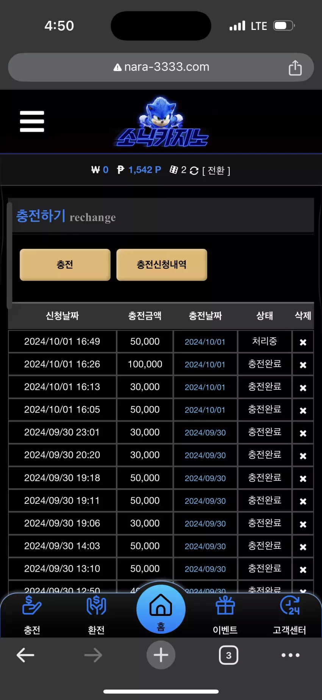This screenshot has width=322, height=700.
Task: Open 이벤트 gift icon
Action: [x=225, y=615]
